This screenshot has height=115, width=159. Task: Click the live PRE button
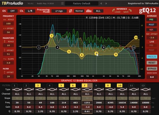[x=151, y=45]
